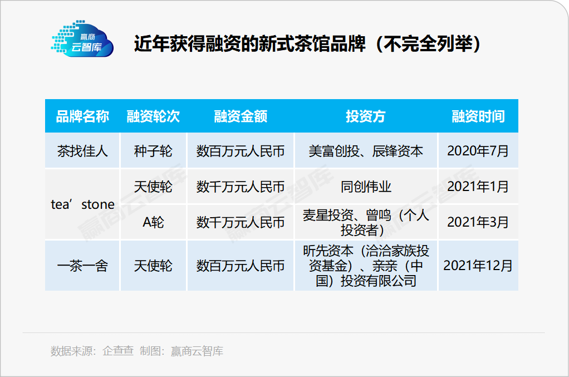The width and height of the screenshot is (569, 377).
Task: Click 数百万元人民币 in the 一茶一舍 row
Action: 241,266
